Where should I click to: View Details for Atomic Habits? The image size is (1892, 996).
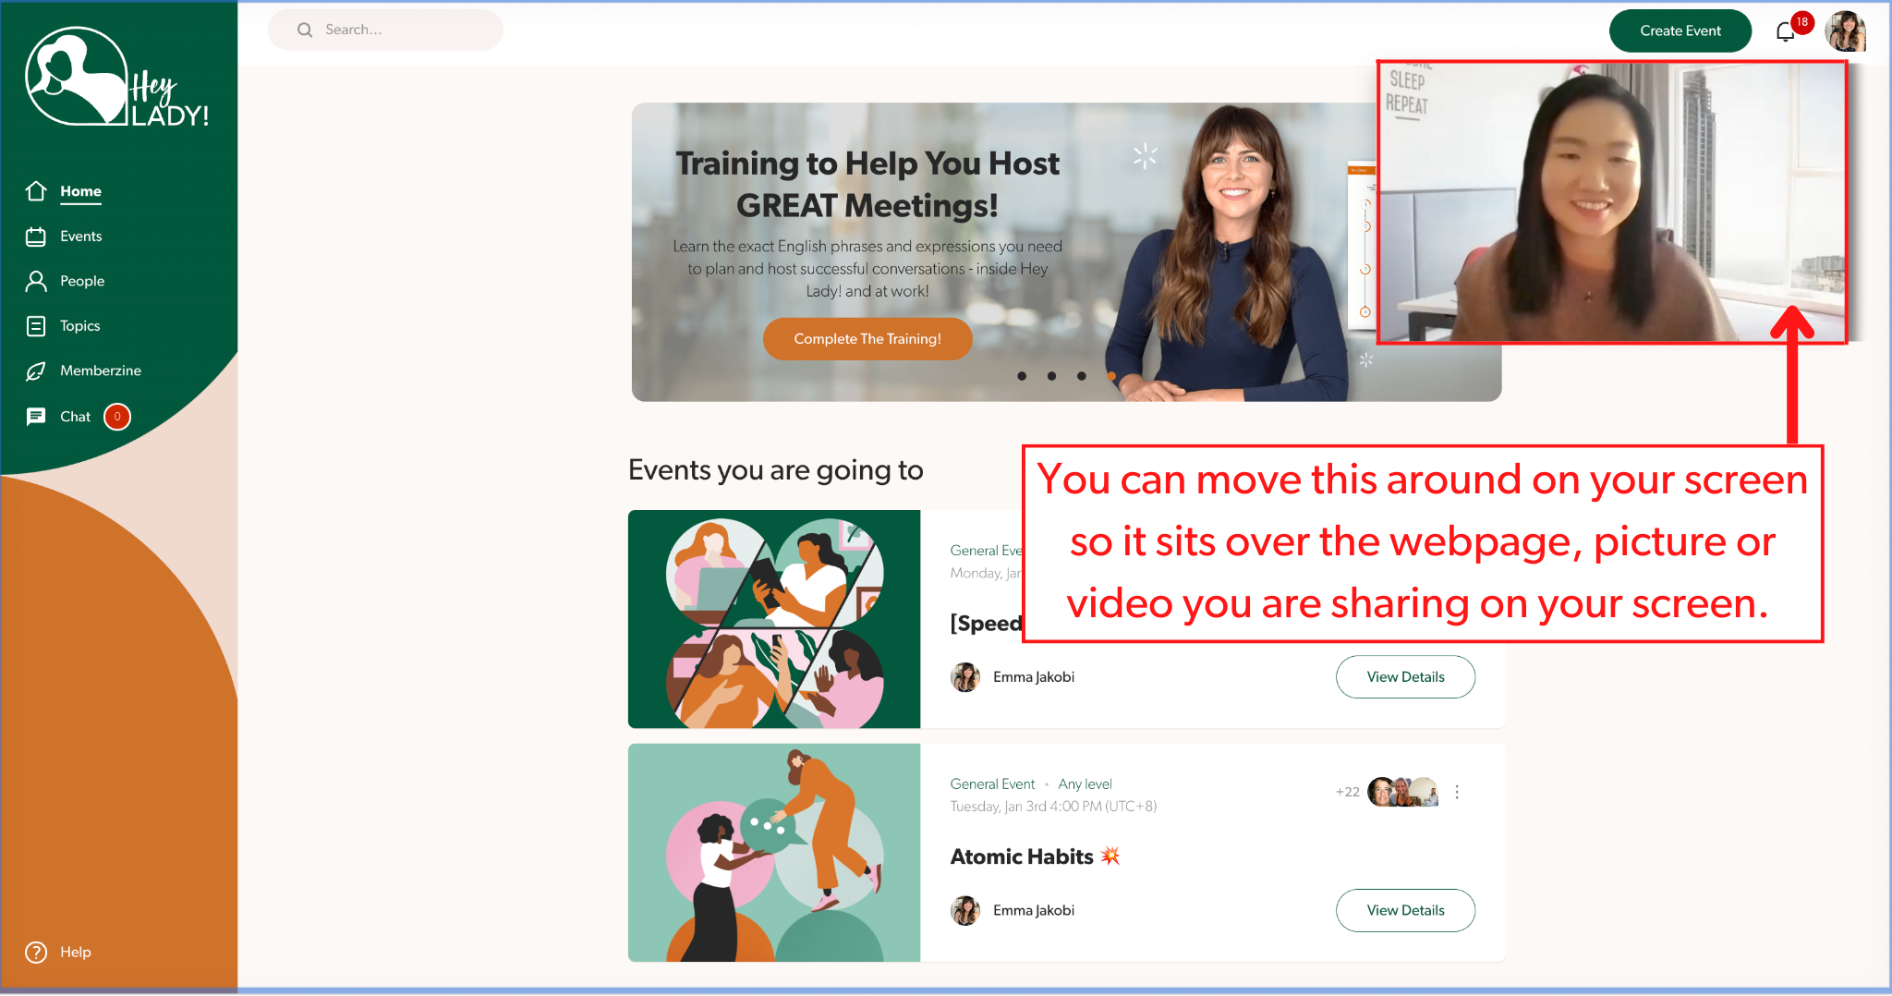point(1405,910)
